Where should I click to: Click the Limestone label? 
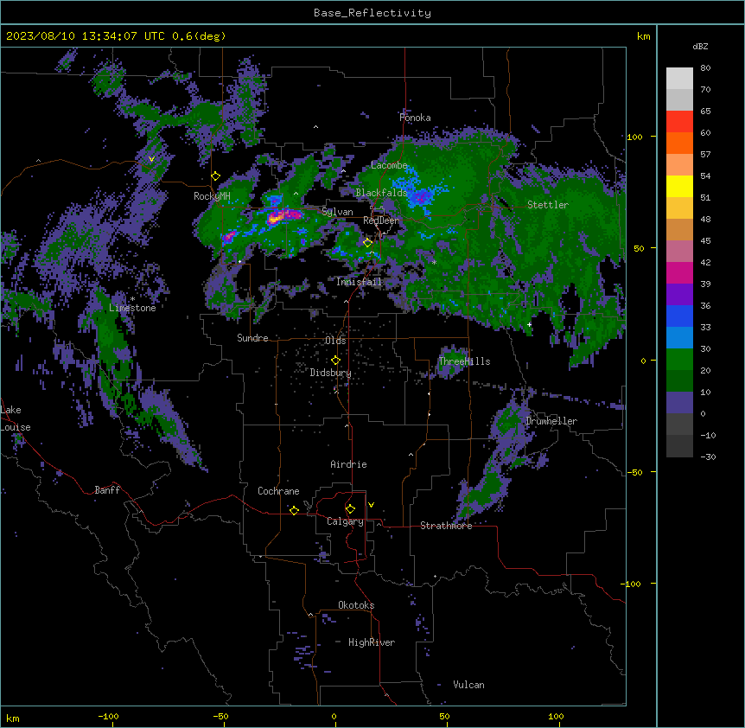point(132,308)
